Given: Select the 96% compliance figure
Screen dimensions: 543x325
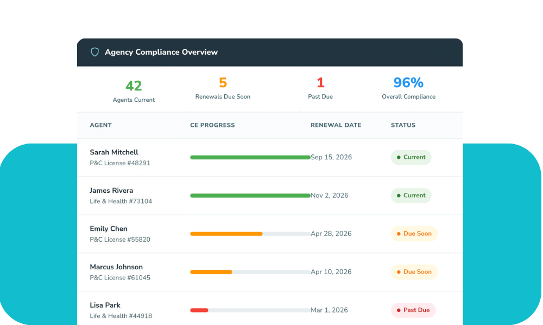Looking at the screenshot, I should (409, 82).
